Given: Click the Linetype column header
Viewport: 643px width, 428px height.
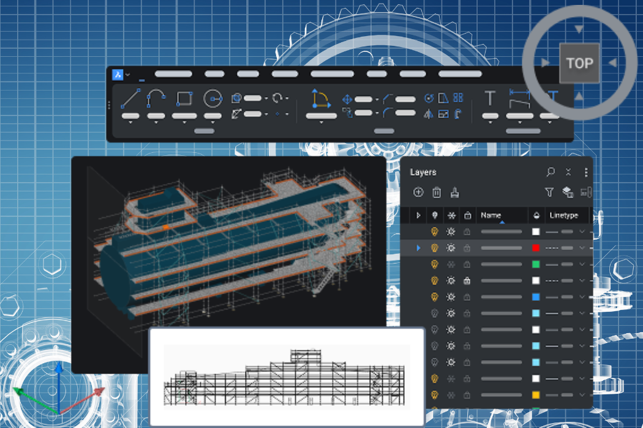Looking at the screenshot, I should 566,215.
